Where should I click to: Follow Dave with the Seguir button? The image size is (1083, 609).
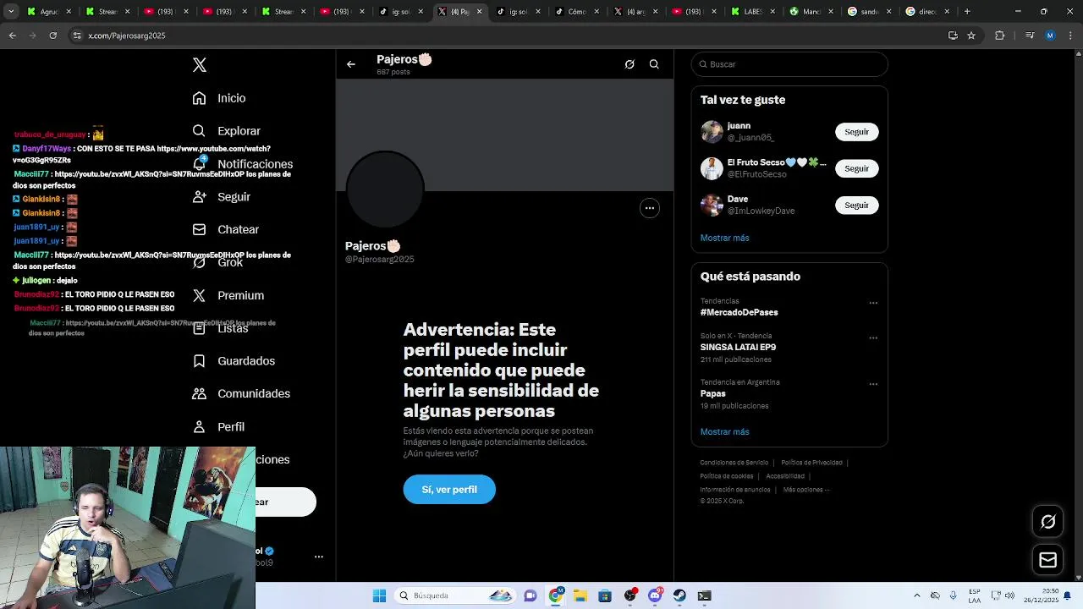(x=857, y=206)
